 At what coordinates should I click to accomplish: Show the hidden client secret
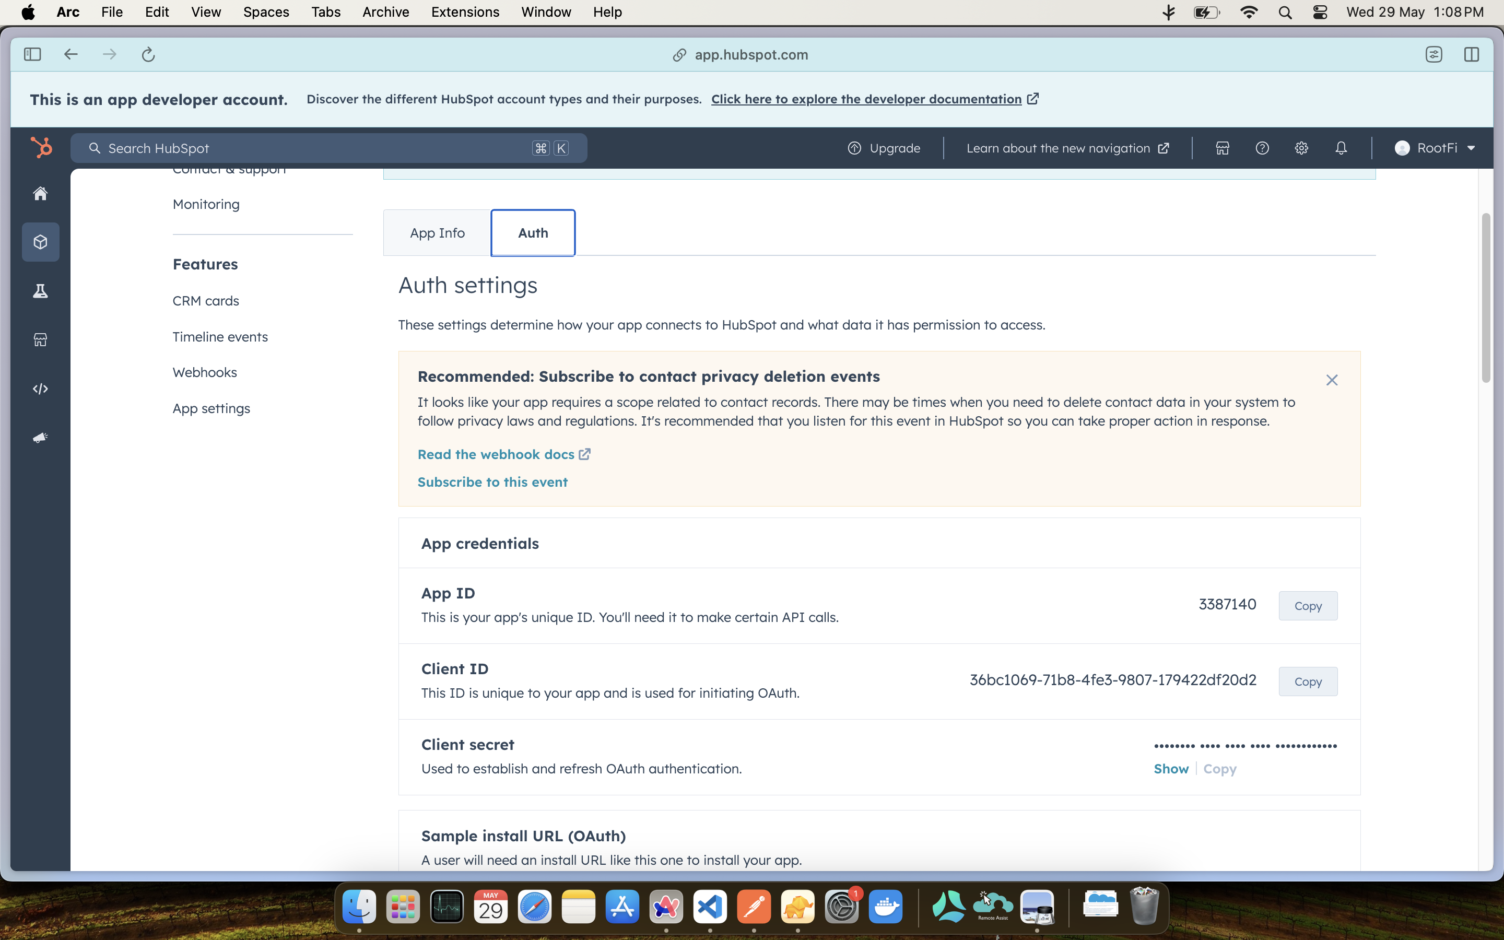(1170, 768)
